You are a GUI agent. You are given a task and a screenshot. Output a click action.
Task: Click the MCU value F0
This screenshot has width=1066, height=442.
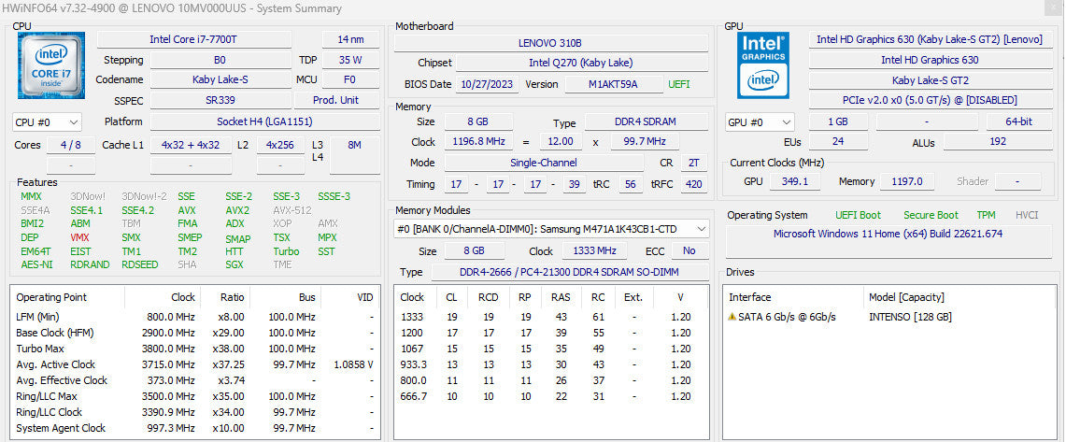[350, 79]
